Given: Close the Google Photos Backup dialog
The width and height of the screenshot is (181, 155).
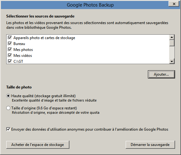Looking at the screenshot, I should pos(174,4).
